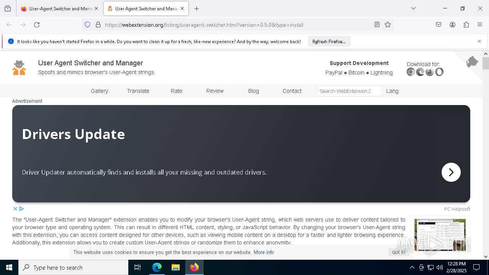Click the taskbar search box
Viewport: 489px width, 275px height.
(73, 267)
